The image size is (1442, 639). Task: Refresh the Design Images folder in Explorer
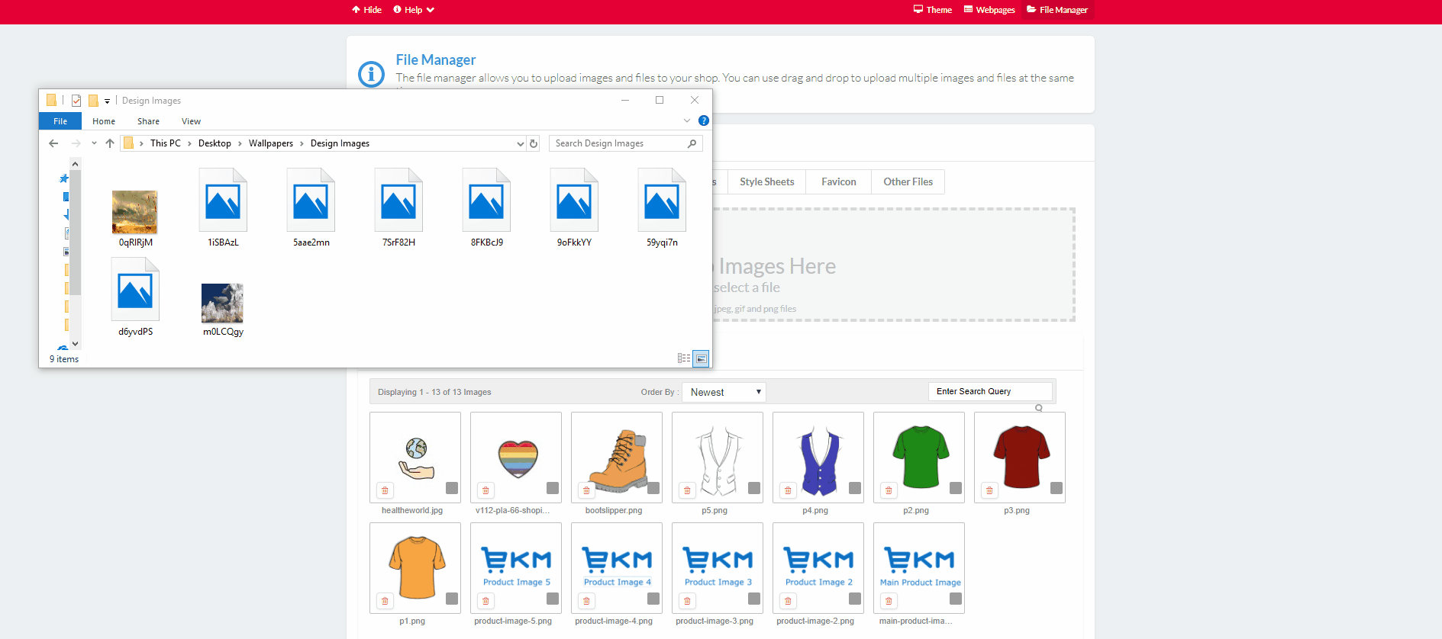tap(534, 143)
